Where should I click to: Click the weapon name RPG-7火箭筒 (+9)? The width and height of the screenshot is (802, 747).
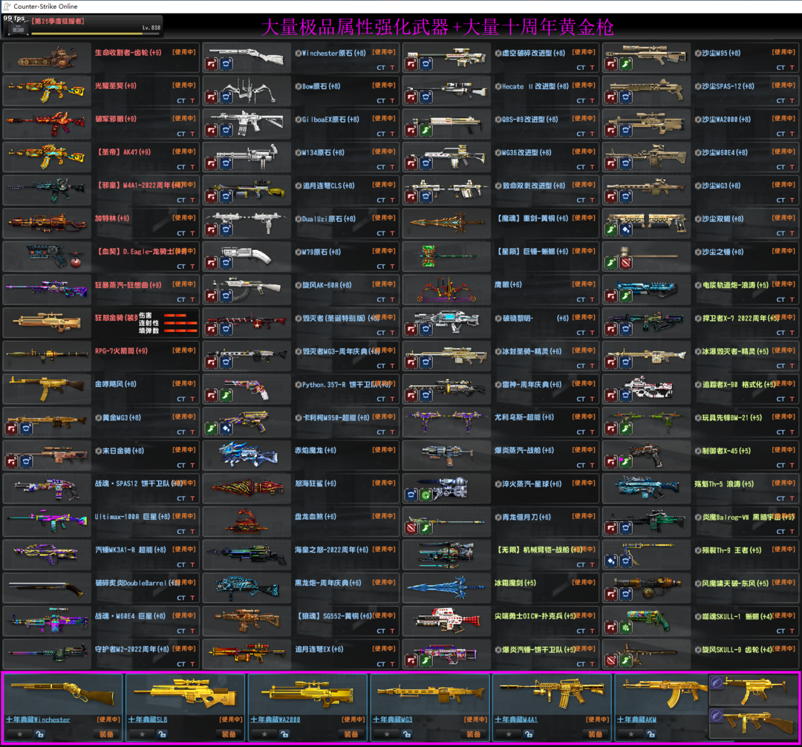(x=121, y=350)
